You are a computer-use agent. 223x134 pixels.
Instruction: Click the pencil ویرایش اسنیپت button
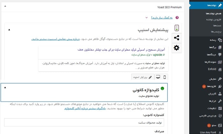tap(143, 77)
